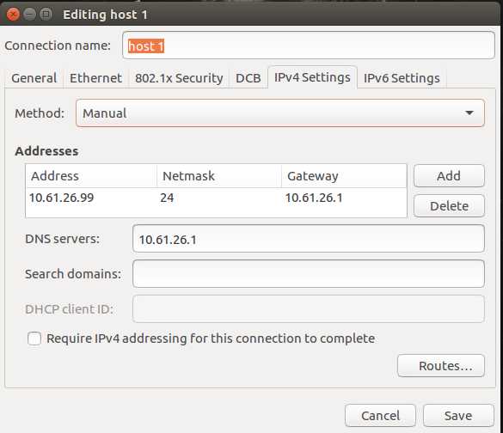Delete the selected address entry
This screenshot has height=433, width=503.
(449, 206)
